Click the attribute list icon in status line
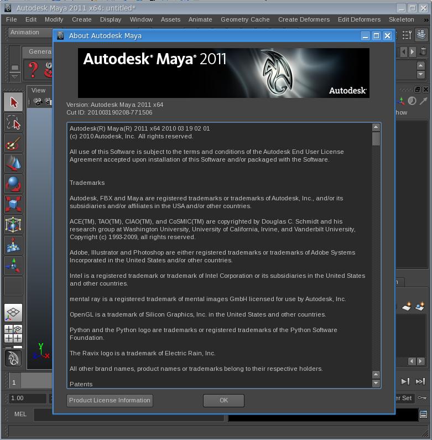 click(x=407, y=35)
